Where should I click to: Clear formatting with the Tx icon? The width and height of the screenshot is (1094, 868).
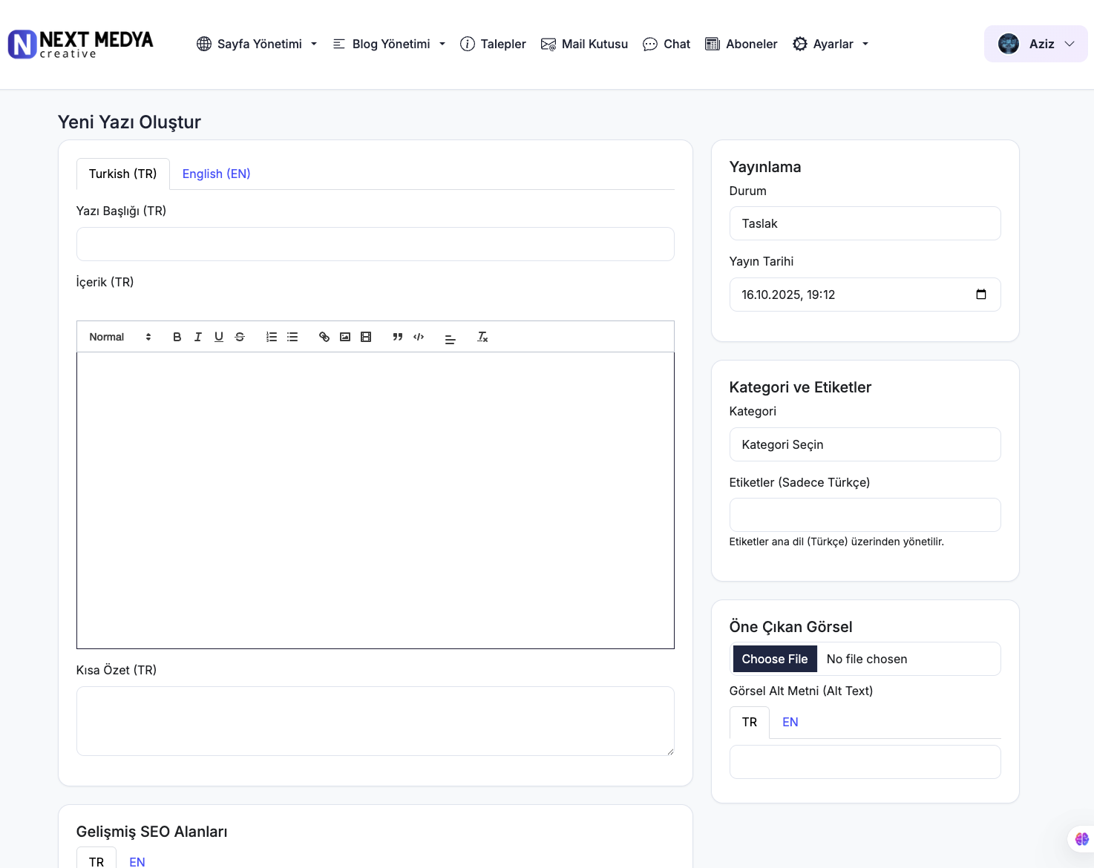(482, 337)
